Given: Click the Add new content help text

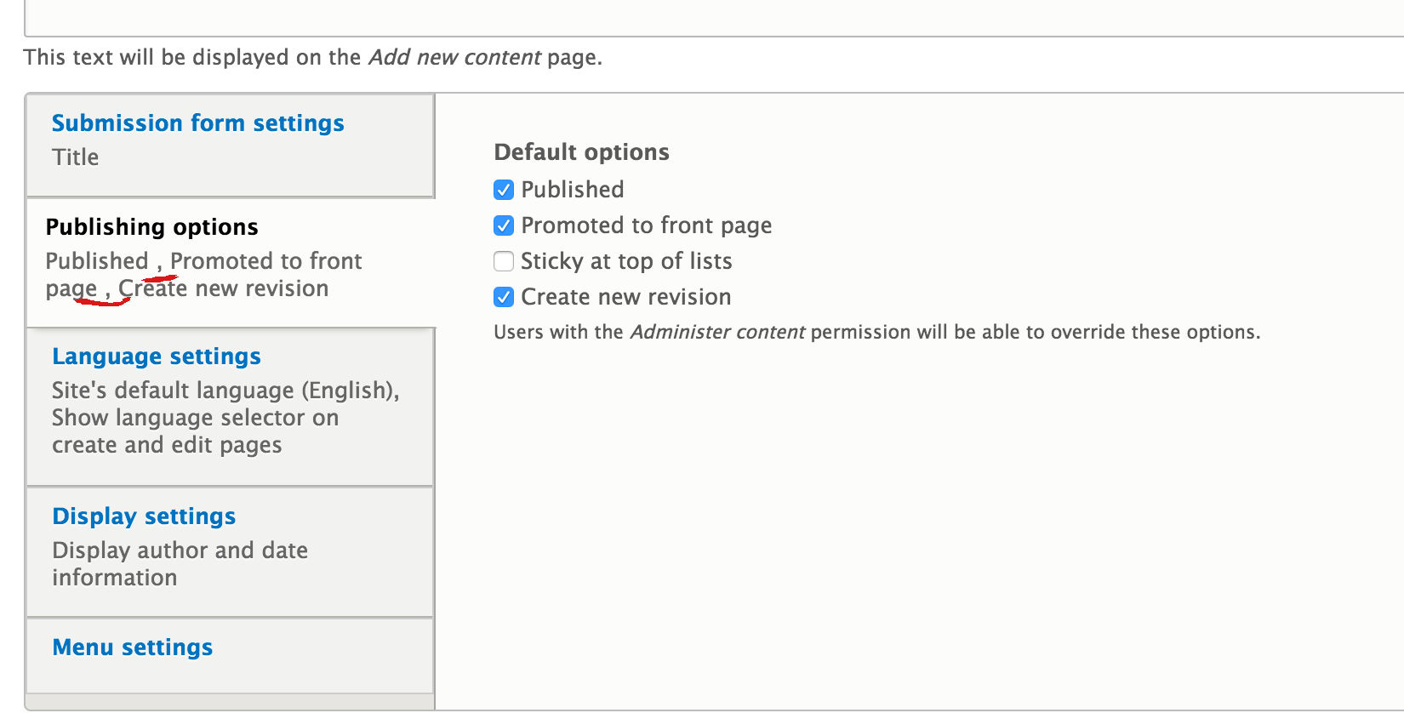Looking at the screenshot, I should pyautogui.click(x=313, y=58).
